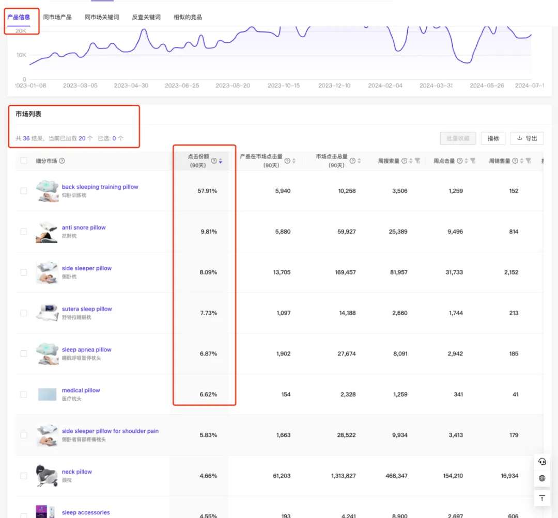Toggle the select-all checkbox in table header
The width and height of the screenshot is (558, 518).
(23, 161)
